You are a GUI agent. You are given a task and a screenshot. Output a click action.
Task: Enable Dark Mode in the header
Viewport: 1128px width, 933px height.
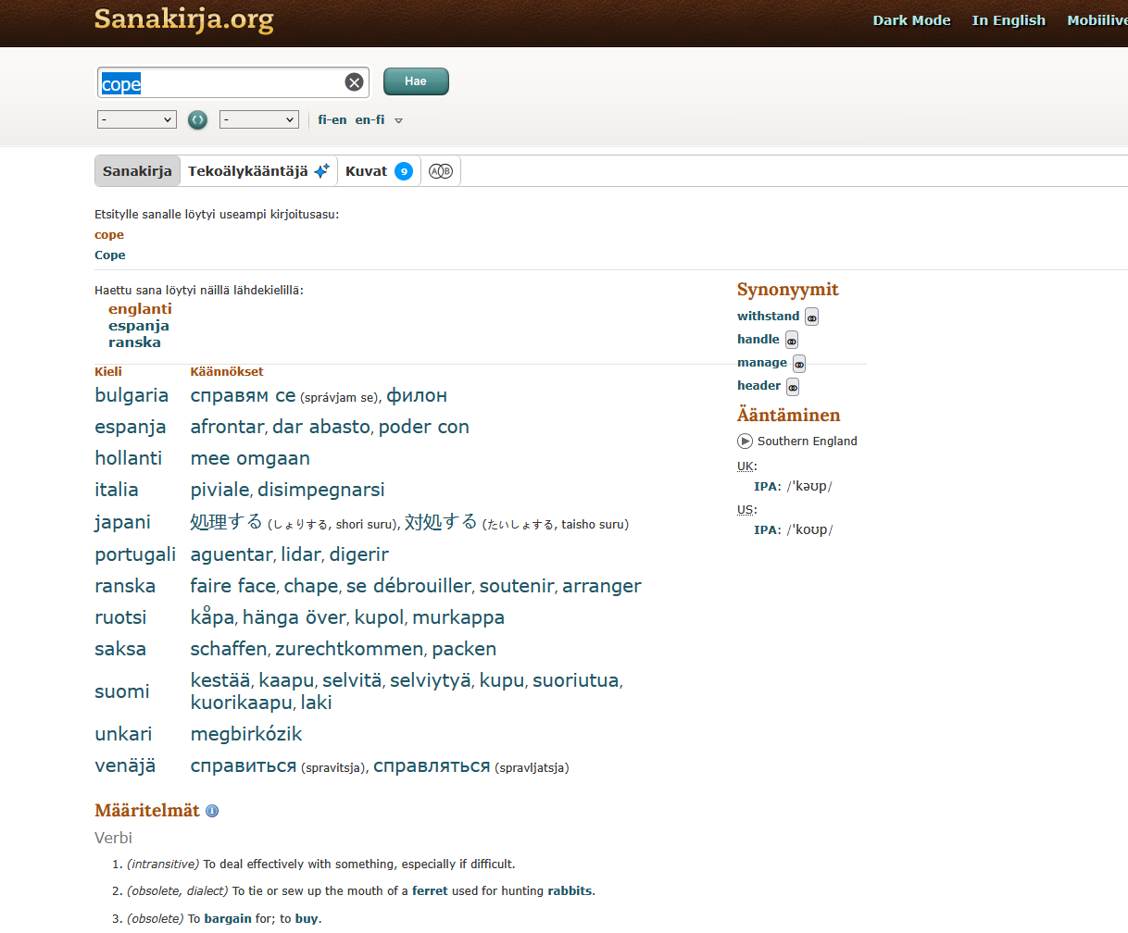(x=911, y=20)
